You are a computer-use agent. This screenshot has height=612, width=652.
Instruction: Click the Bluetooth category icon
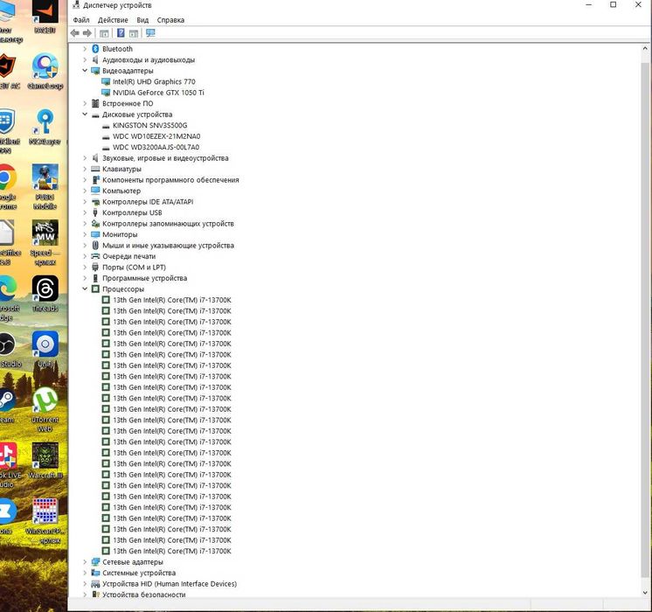tap(95, 49)
